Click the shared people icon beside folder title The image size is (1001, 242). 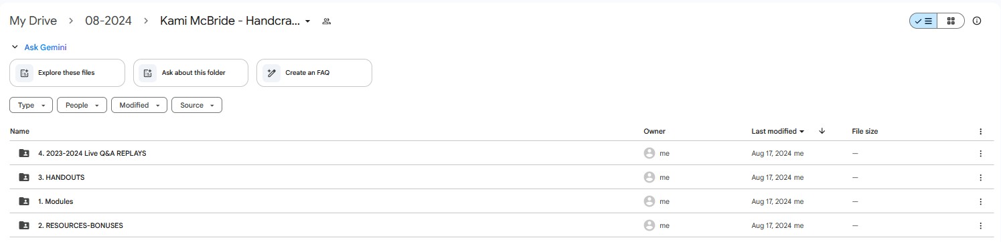pyautogui.click(x=327, y=21)
